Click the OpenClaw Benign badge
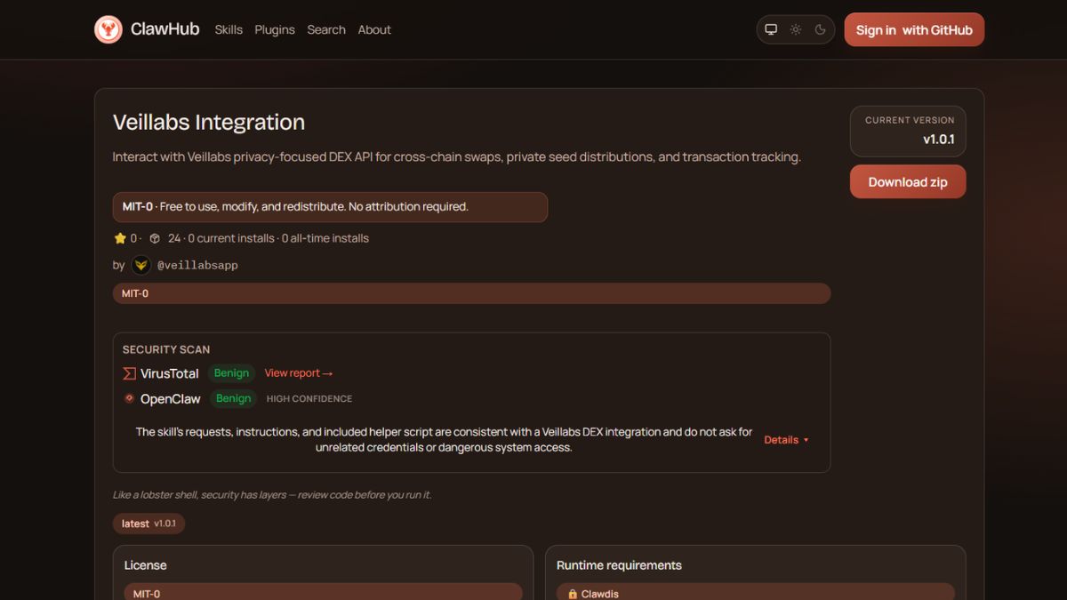1067x600 pixels. (x=233, y=398)
